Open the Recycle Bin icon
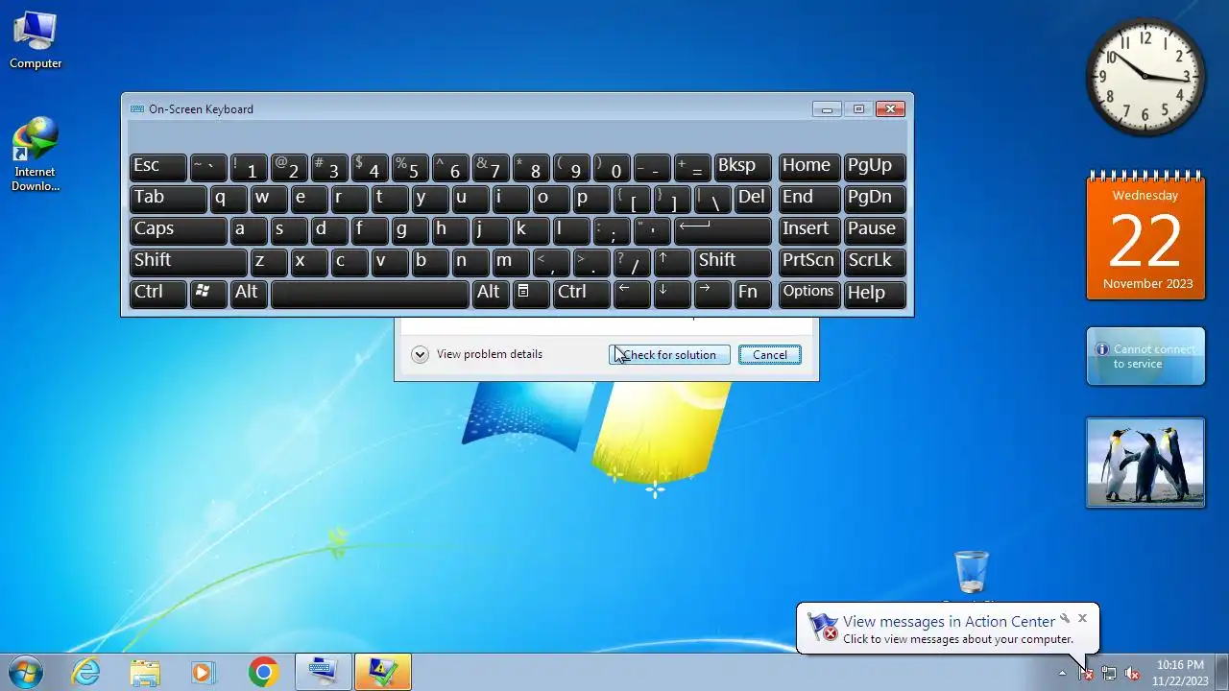Image resolution: width=1229 pixels, height=691 pixels. [972, 572]
